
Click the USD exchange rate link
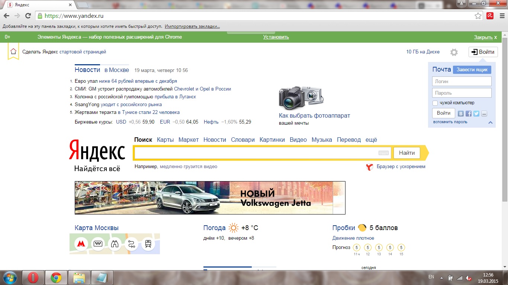coord(121,122)
